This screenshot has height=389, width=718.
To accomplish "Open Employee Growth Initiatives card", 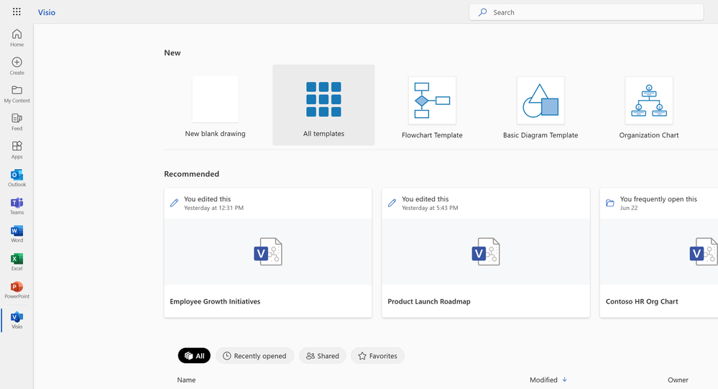I will tap(268, 252).
